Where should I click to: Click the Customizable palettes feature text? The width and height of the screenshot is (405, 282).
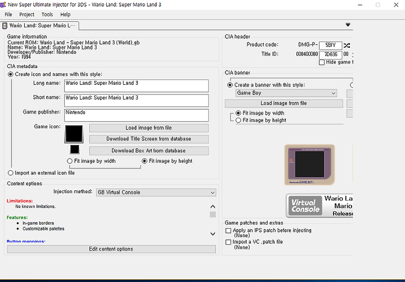coord(43,229)
